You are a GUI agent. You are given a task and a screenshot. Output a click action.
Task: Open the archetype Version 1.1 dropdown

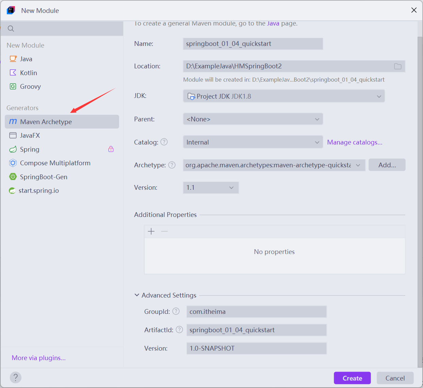pyautogui.click(x=211, y=187)
